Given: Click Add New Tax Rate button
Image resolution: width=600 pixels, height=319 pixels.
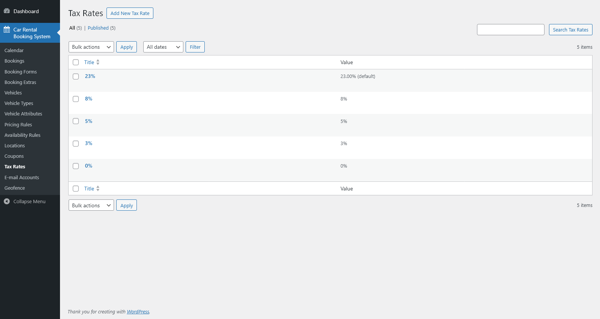Looking at the screenshot, I should [130, 13].
